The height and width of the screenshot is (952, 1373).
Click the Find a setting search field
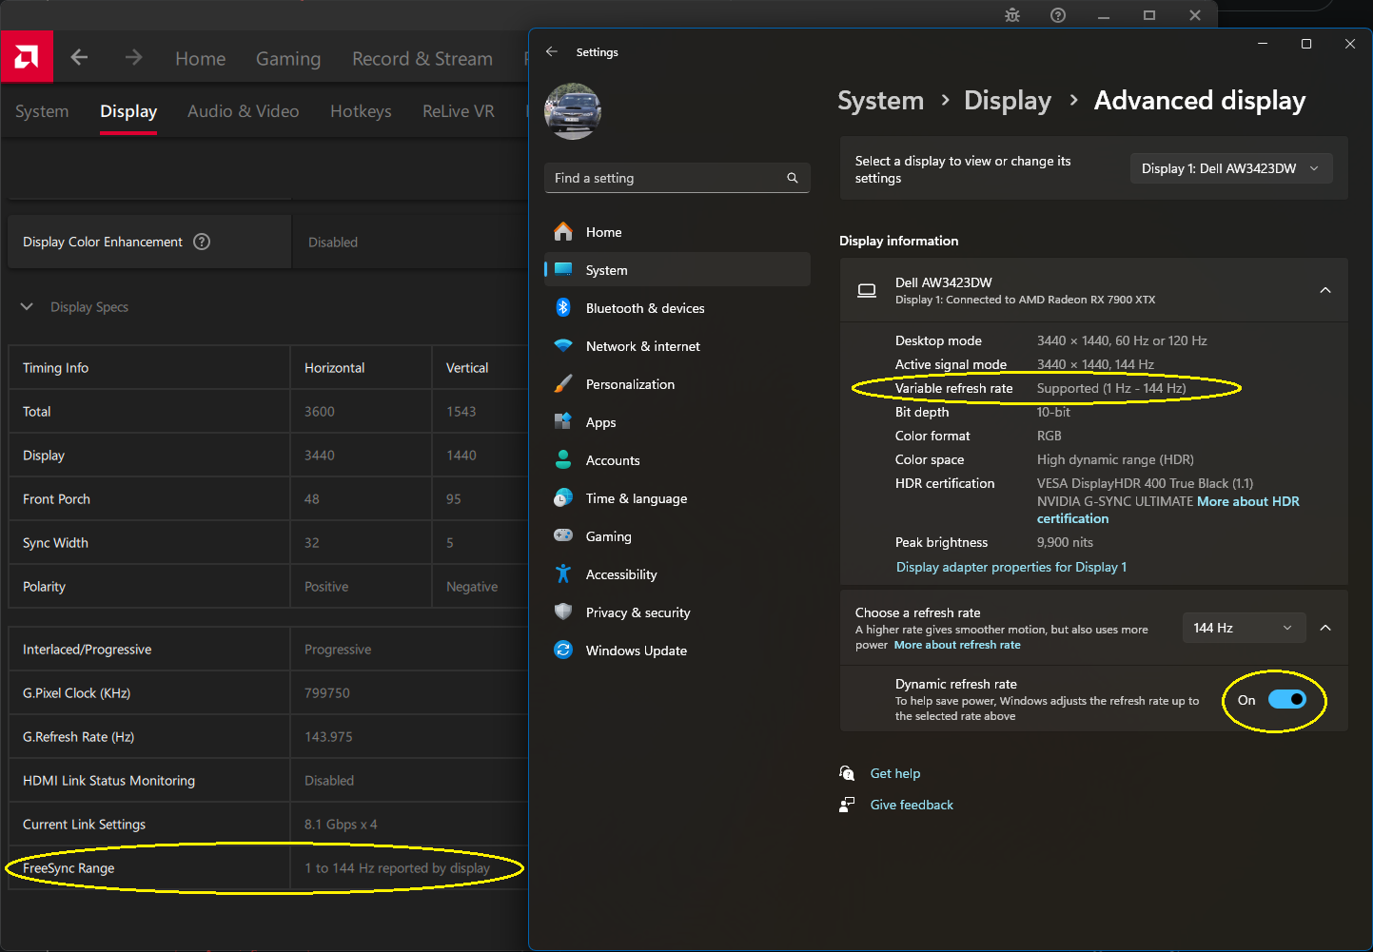tap(677, 178)
